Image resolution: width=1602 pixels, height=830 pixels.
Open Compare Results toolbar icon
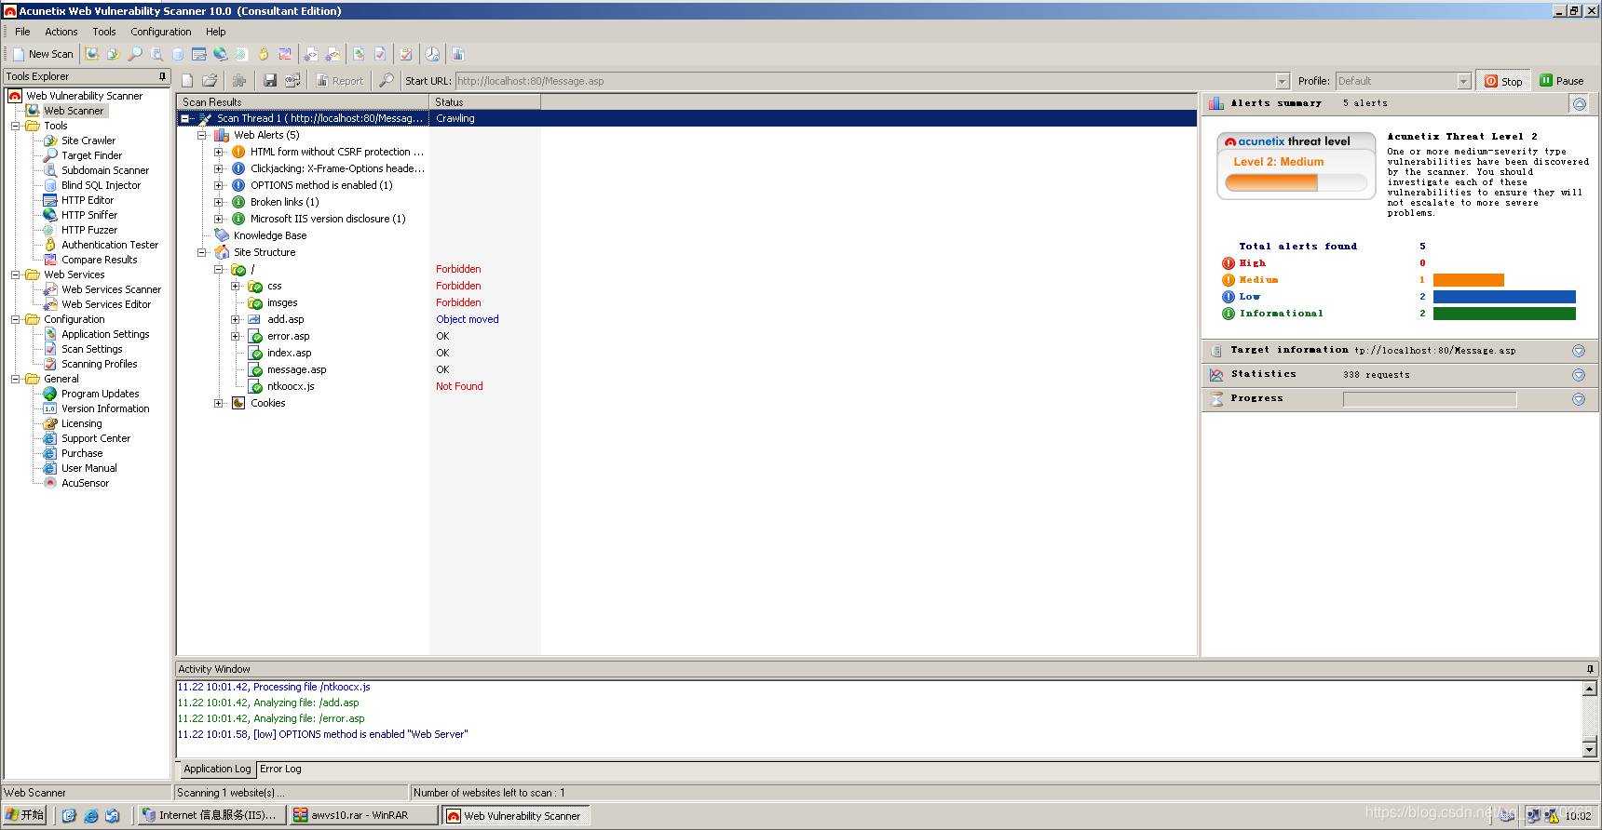click(x=285, y=54)
